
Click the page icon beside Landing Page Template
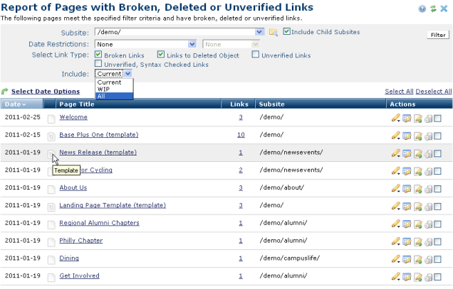point(51,206)
